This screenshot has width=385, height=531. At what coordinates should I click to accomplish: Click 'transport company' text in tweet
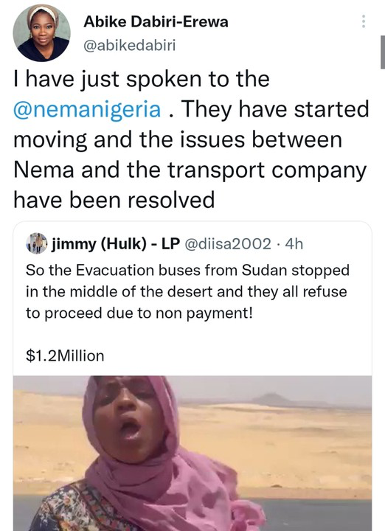tap(267, 170)
